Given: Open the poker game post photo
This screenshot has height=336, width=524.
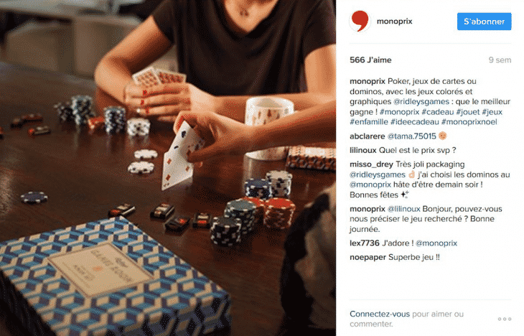Looking at the screenshot, I should click(x=168, y=168).
